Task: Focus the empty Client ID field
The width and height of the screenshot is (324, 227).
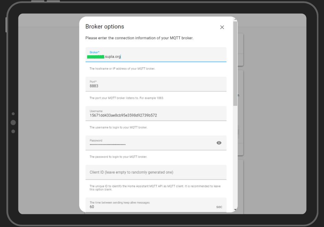Action: click(156, 172)
